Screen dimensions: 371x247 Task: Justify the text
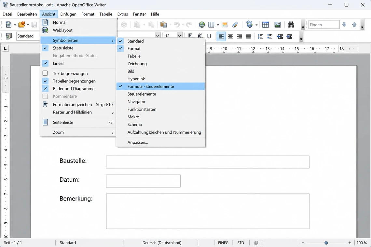tap(249, 36)
